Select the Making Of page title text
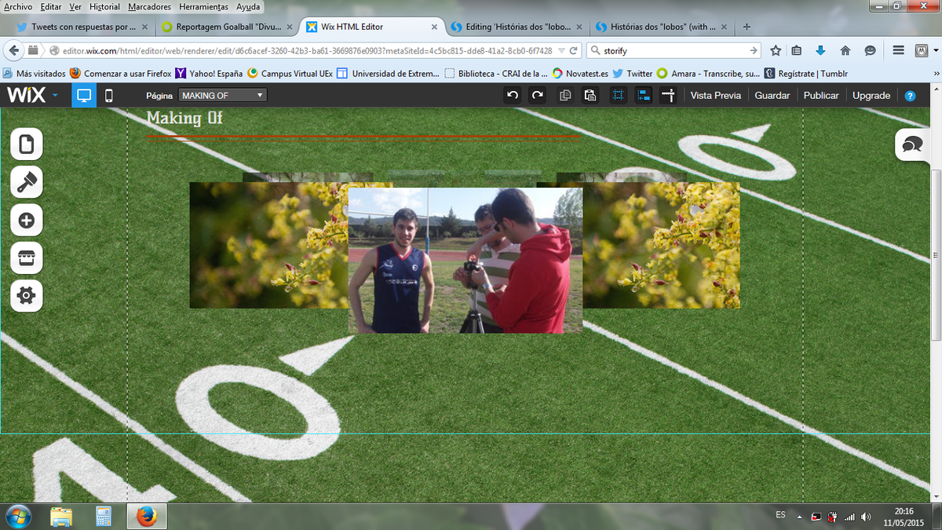This screenshot has width=942, height=530. 184,118
